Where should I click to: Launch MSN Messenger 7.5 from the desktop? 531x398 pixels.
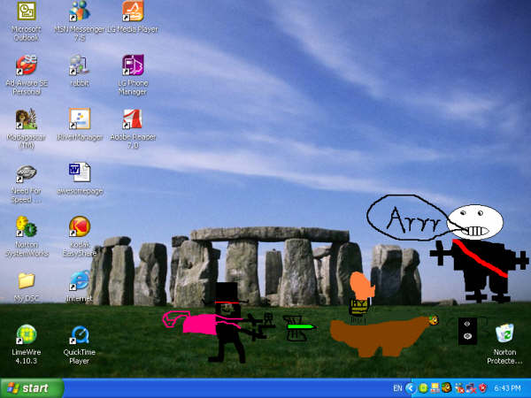click(x=80, y=12)
